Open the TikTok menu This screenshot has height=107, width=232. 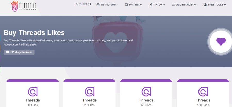pyautogui.click(x=157, y=5)
